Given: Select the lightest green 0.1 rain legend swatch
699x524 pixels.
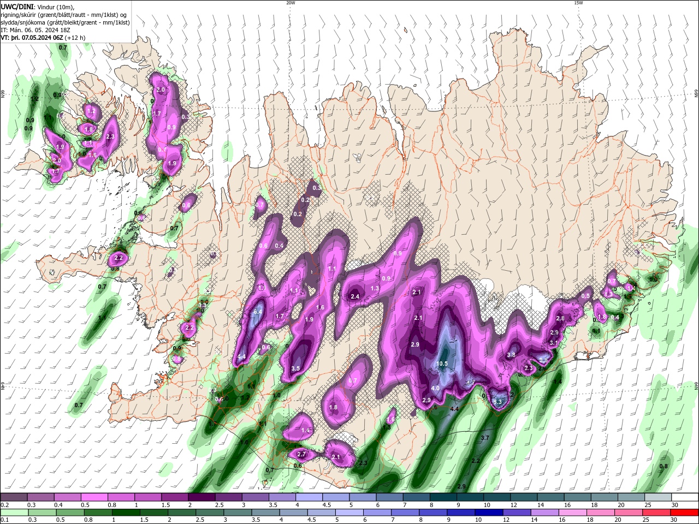Looking at the screenshot, I should tap(14, 513).
